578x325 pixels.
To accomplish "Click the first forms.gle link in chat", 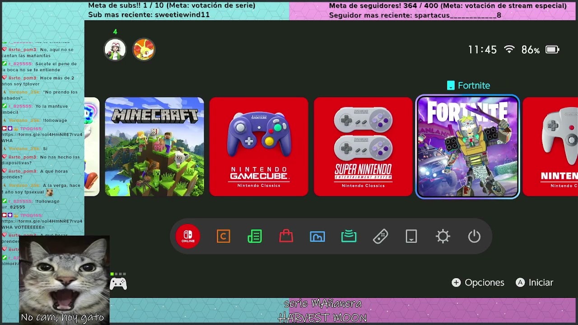I will 42,135.
